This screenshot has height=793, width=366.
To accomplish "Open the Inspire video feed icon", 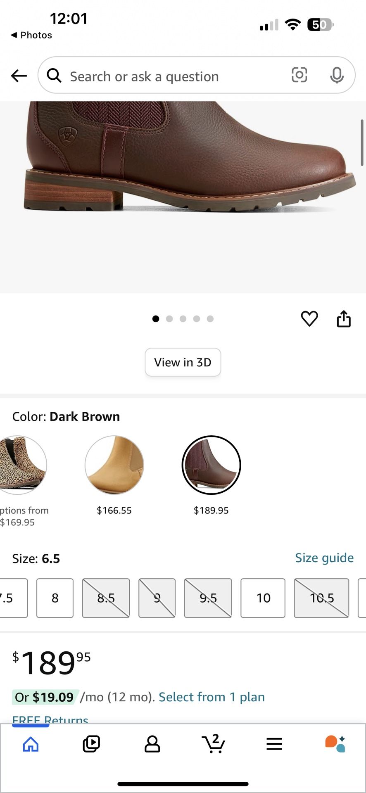I will (91, 744).
